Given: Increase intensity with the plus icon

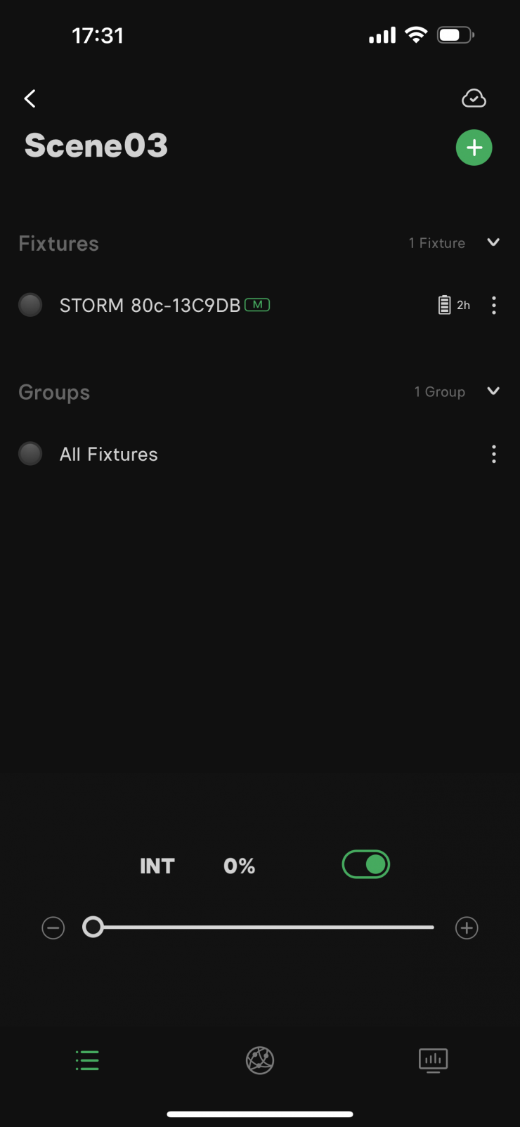Looking at the screenshot, I should pos(467,928).
